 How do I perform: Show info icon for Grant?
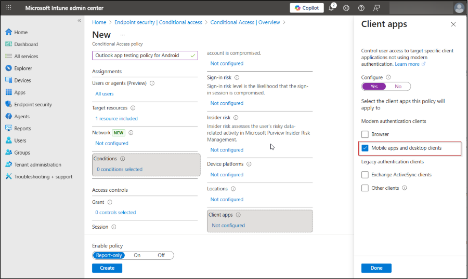coord(110,202)
